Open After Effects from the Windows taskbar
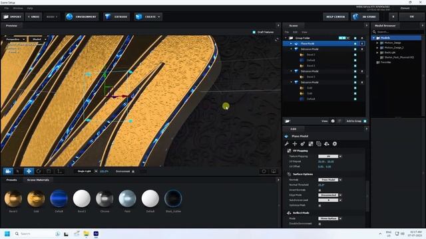Image resolution: width=426 pixels, height=239 pixels. tap(96, 234)
